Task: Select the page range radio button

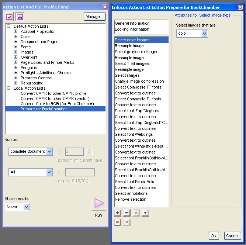Action: [60, 172]
